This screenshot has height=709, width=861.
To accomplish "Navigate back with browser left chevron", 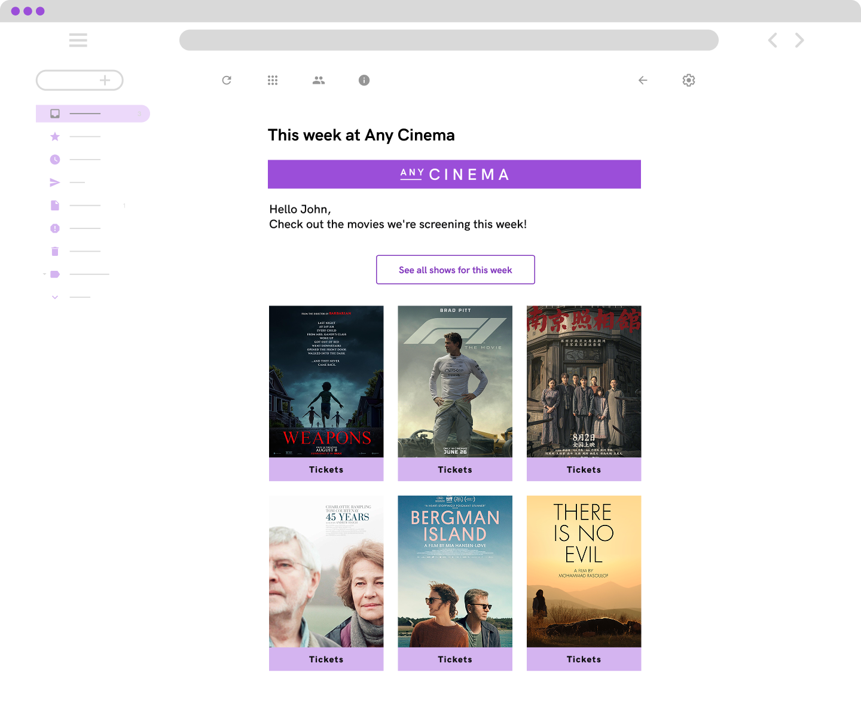I will pyautogui.click(x=773, y=40).
